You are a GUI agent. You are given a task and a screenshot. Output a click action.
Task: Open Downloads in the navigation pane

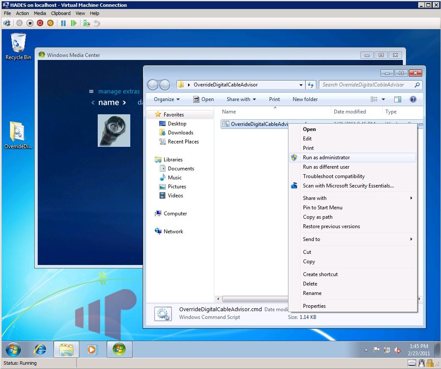pyautogui.click(x=180, y=133)
